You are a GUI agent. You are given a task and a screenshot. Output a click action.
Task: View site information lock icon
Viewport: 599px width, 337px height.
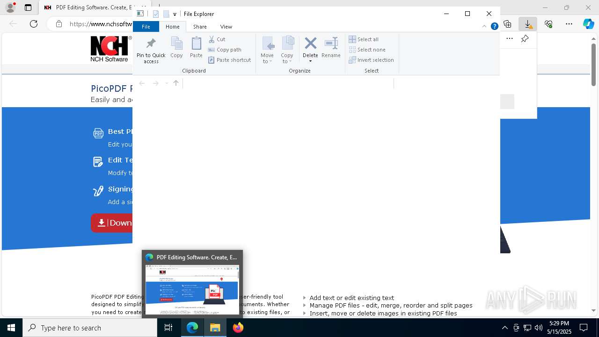[58, 24]
